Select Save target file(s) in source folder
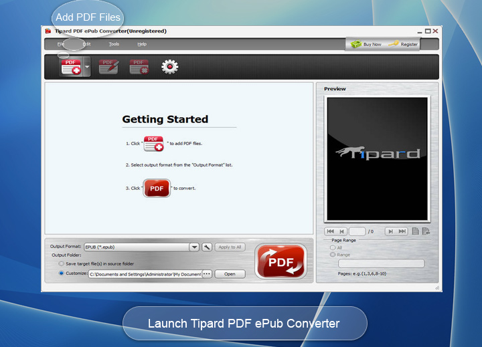 tap(62, 263)
